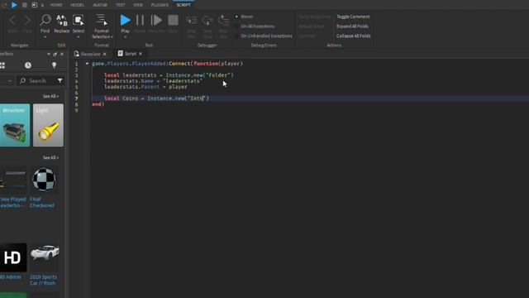Select the HD Admin asset thumbnail

coord(13,257)
